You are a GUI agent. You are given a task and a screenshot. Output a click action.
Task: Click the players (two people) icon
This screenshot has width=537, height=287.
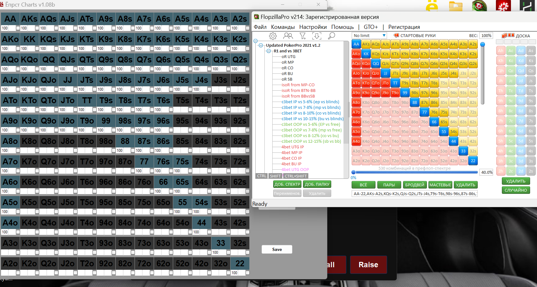pyautogui.click(x=288, y=36)
